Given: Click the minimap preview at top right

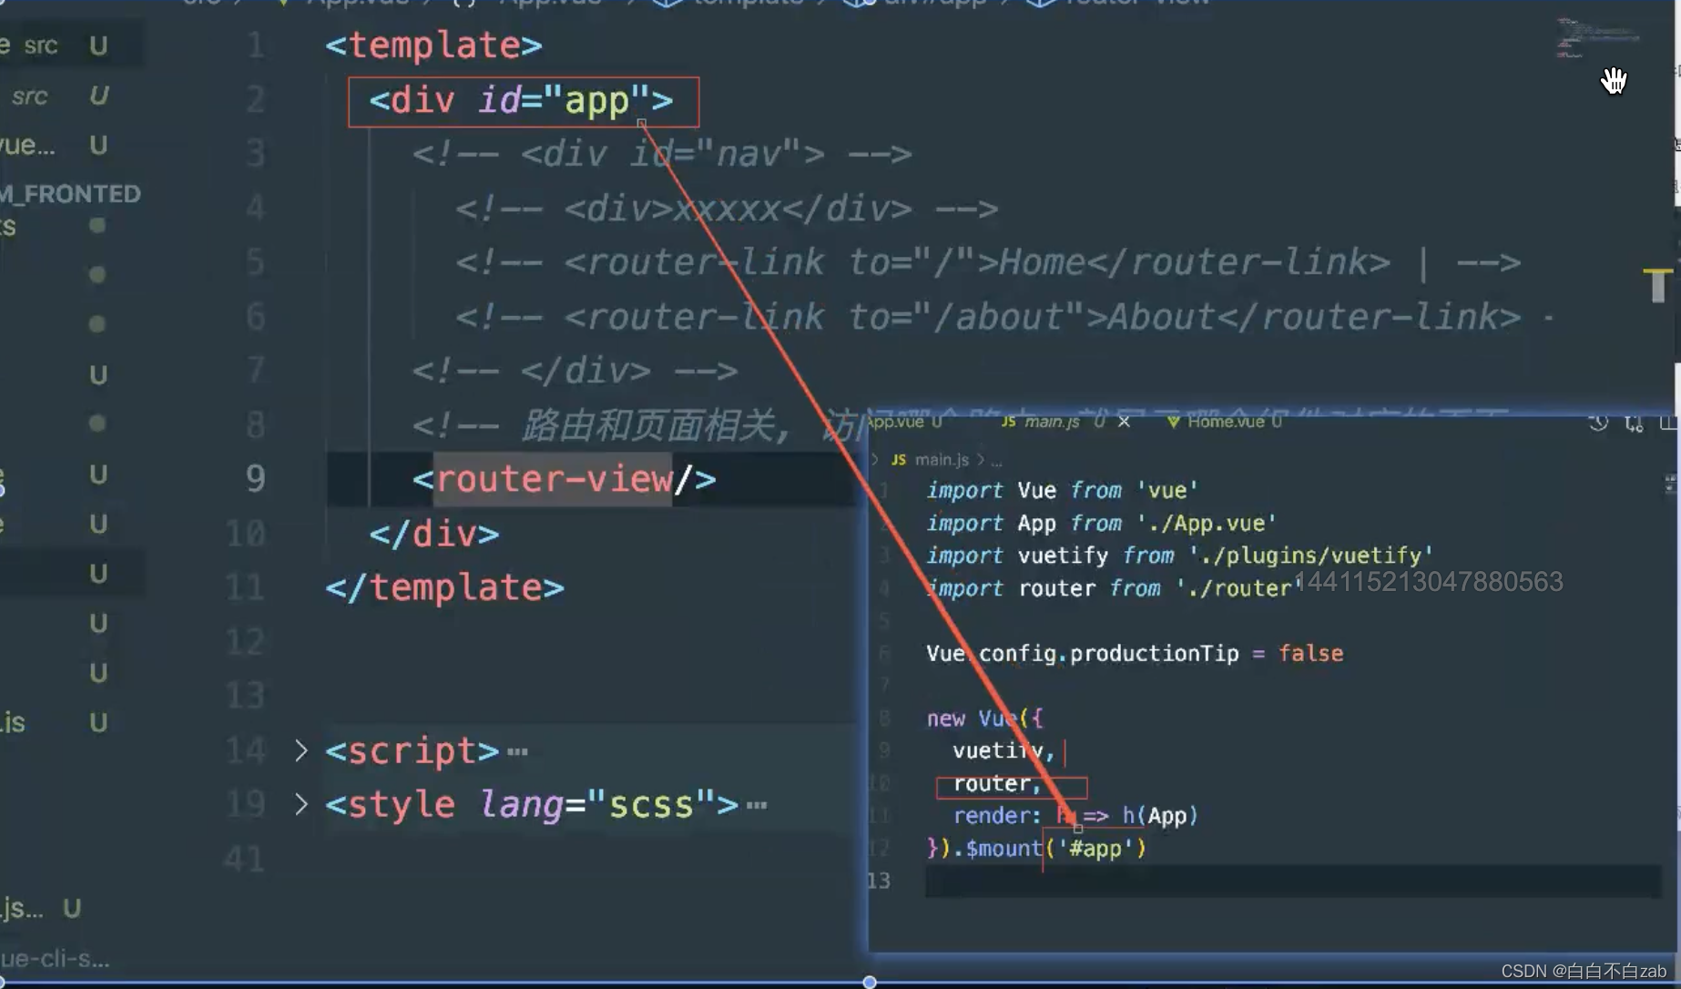Looking at the screenshot, I should [1598, 38].
